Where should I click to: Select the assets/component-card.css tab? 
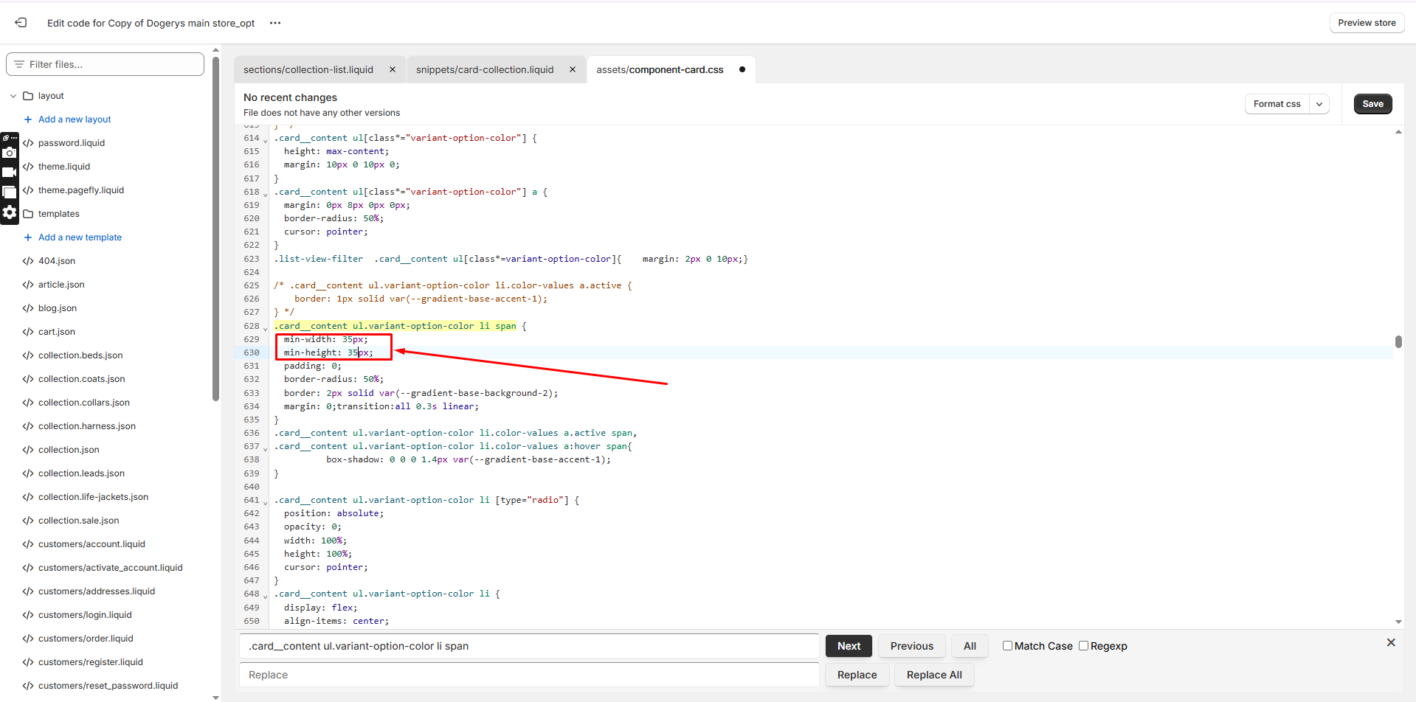point(660,69)
